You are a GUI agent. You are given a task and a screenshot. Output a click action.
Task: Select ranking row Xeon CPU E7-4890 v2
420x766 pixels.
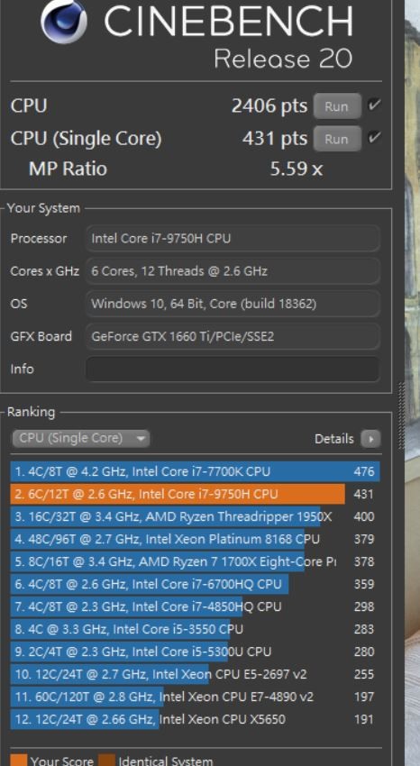pos(195,697)
